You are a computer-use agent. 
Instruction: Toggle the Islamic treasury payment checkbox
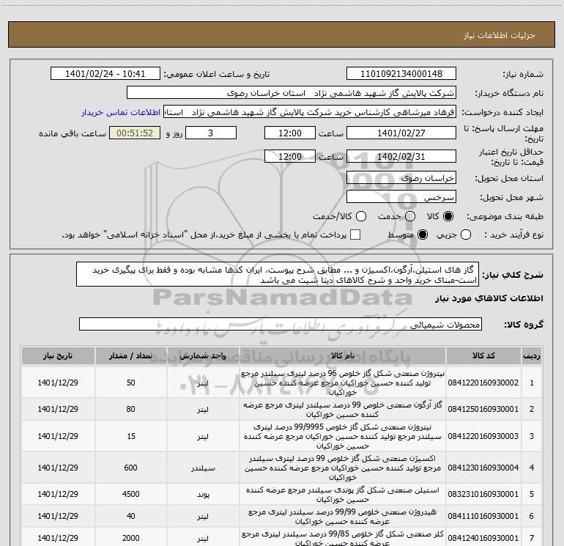point(356,235)
